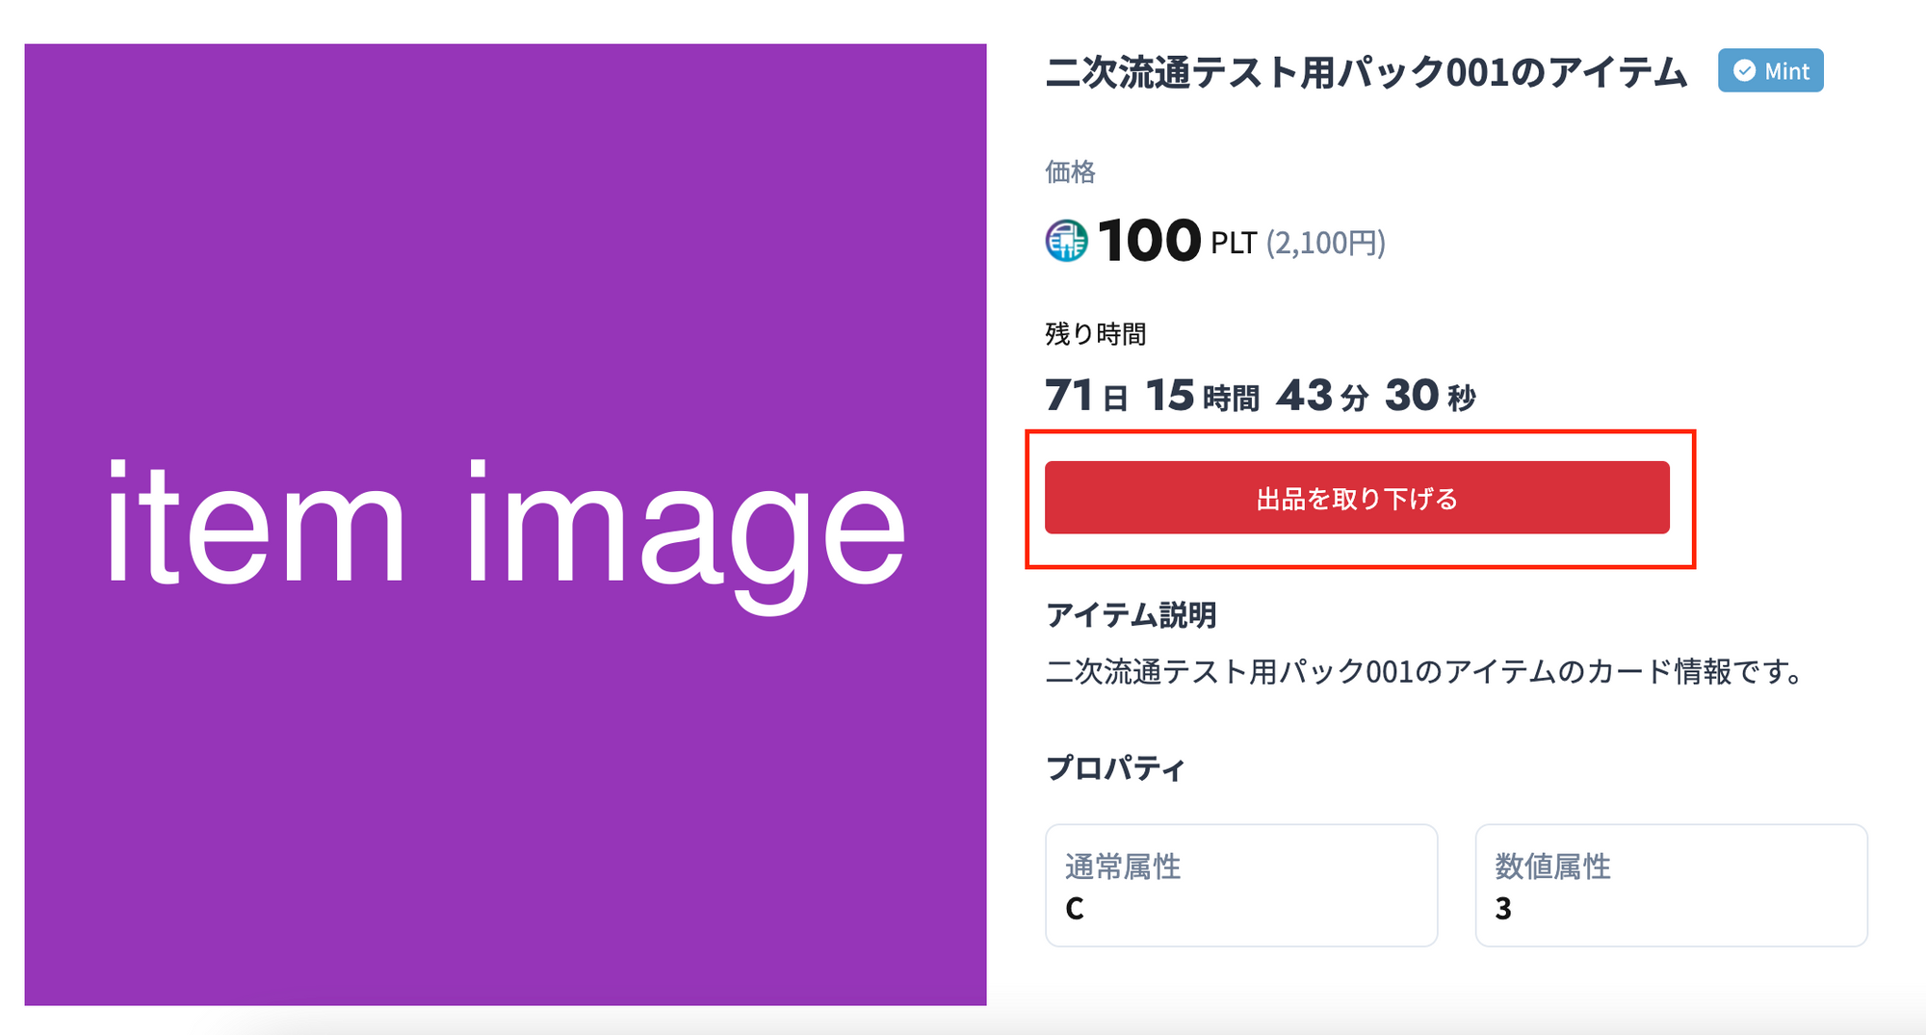Click the 100 price amount

(x=1149, y=240)
